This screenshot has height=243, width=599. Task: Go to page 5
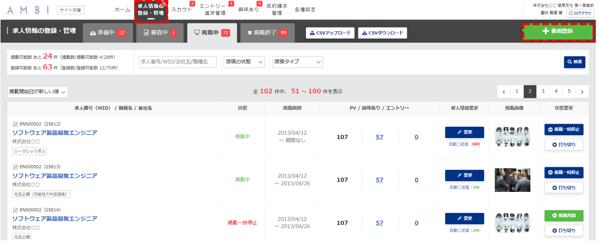pyautogui.click(x=569, y=92)
